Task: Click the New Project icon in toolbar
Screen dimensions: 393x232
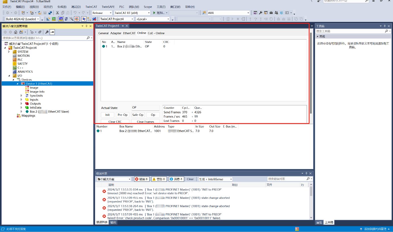Action: tap(23, 13)
